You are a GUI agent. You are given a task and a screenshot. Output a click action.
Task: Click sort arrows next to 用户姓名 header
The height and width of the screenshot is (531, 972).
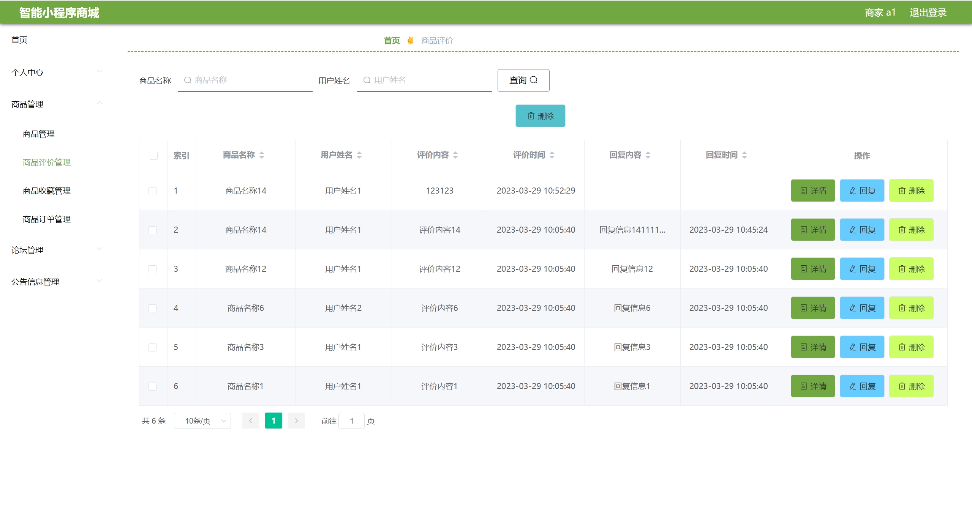click(x=359, y=155)
